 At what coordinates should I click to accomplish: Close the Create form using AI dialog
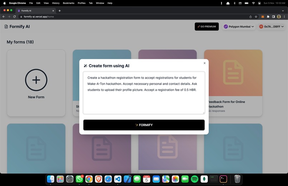coord(204,63)
